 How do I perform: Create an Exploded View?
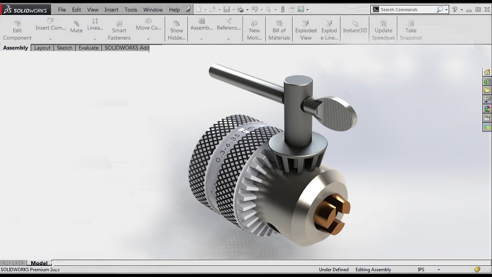point(306,30)
